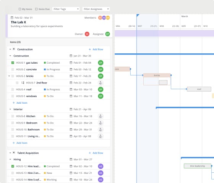This screenshot has width=214, height=183.
Task: Add a row to Talent Acquisition section
Action: coord(96,153)
